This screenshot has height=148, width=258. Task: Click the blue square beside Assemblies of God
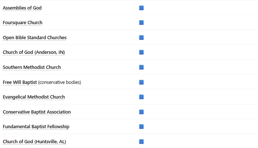pyautogui.click(x=141, y=8)
